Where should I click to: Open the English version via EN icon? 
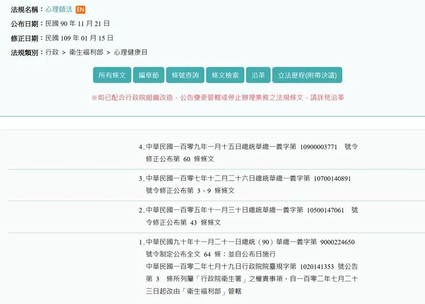tap(80, 10)
